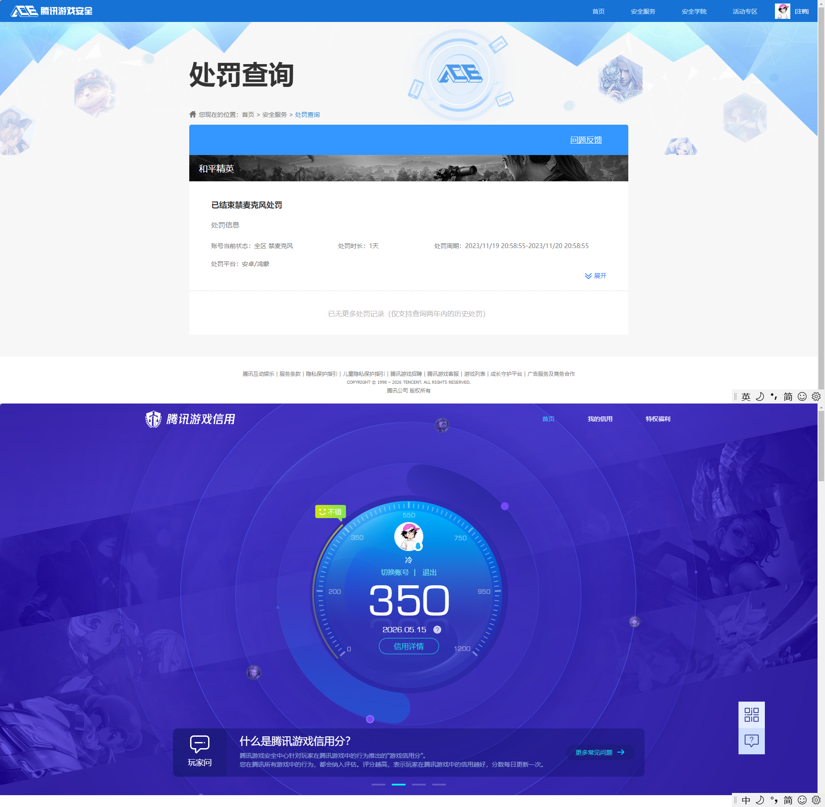Click 安全服务 in the breadcrumb path
This screenshot has width=825, height=807.
click(275, 115)
